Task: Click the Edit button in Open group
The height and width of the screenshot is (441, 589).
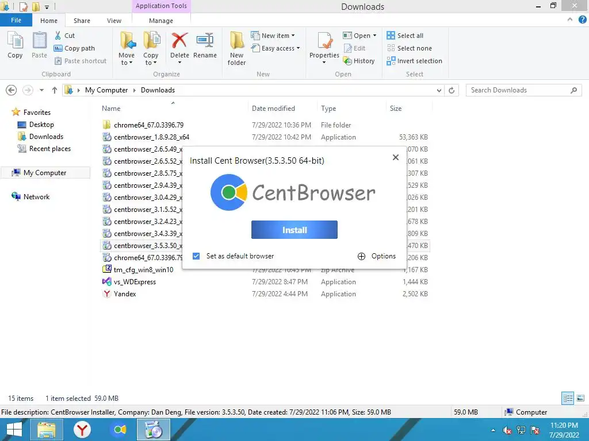Action: (x=354, y=48)
